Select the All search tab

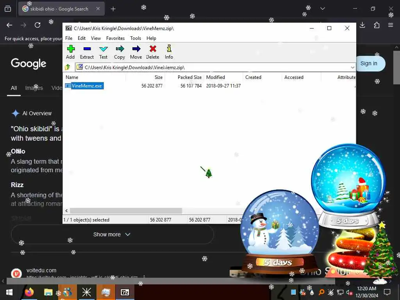tap(14, 88)
